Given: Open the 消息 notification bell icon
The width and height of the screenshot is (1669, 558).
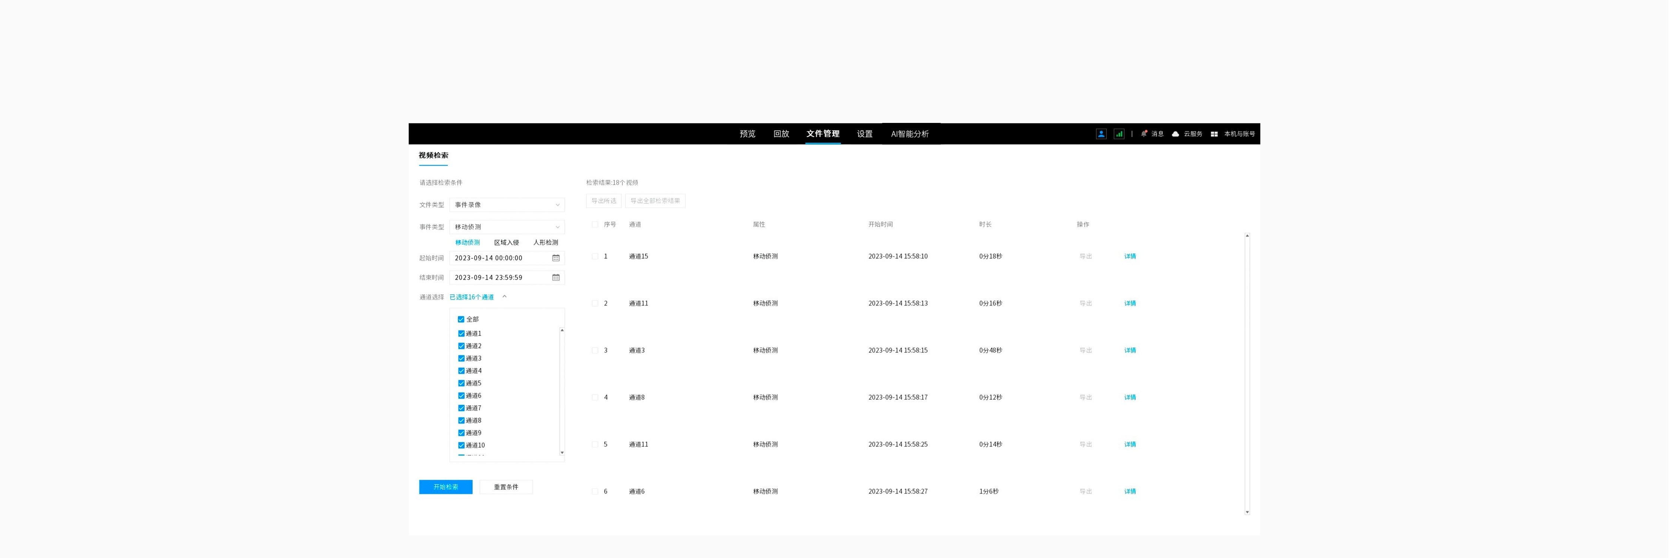Looking at the screenshot, I should point(1144,133).
